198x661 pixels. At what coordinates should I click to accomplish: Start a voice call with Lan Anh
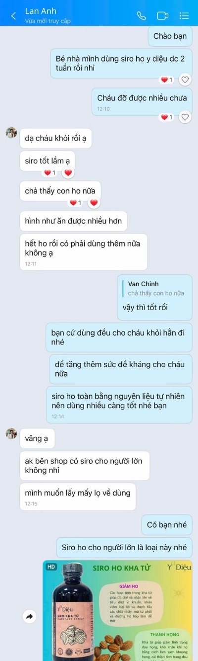[142, 16]
